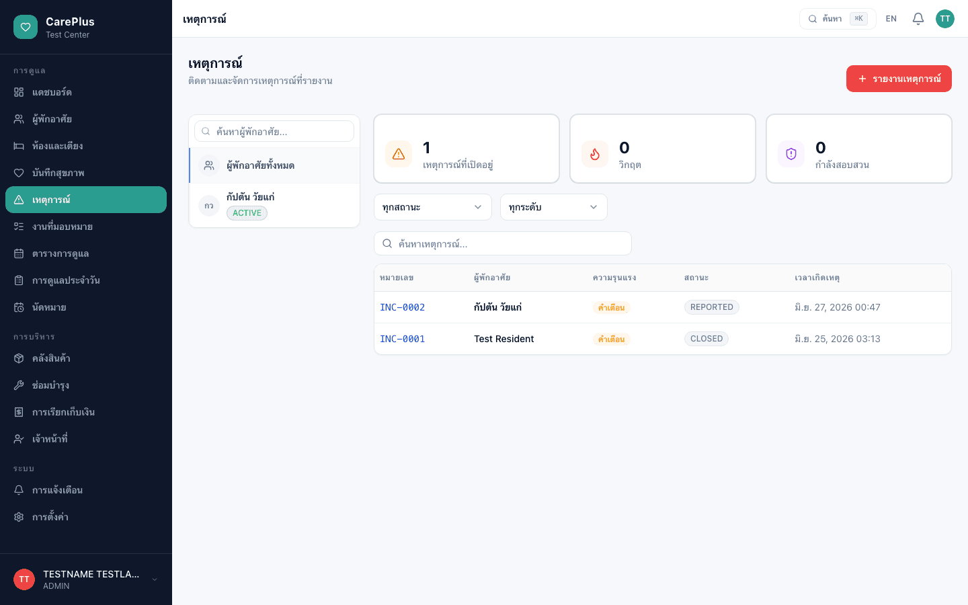Click the CLOSED status badge
This screenshot has width=968, height=605.
click(x=707, y=339)
